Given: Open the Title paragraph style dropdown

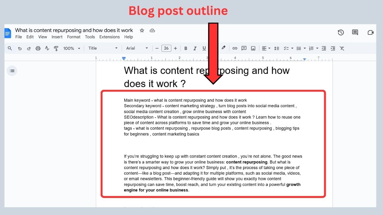Looking at the screenshot, I should [103, 48].
